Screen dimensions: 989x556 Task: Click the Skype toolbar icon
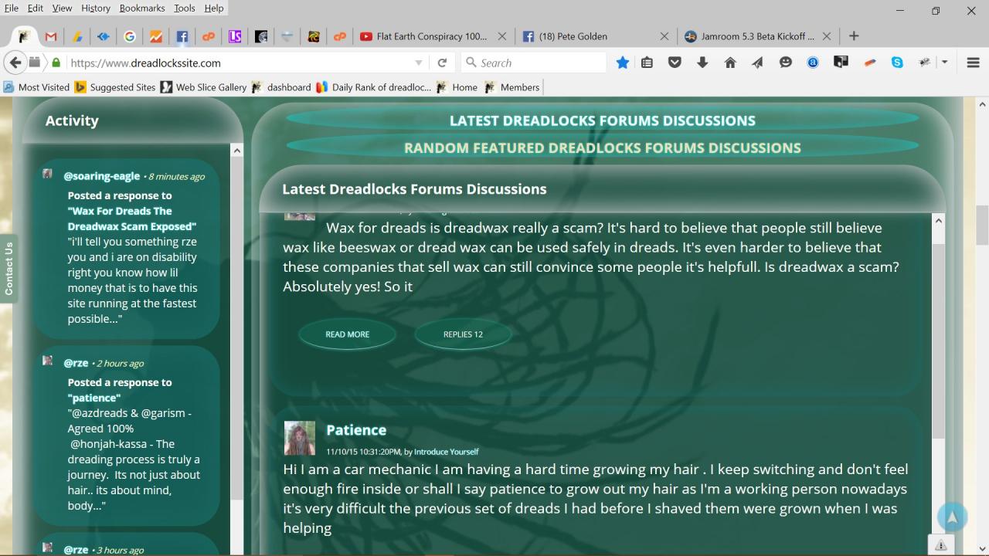897,63
